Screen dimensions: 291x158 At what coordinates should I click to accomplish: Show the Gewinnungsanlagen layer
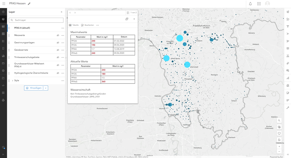(x=58, y=42)
